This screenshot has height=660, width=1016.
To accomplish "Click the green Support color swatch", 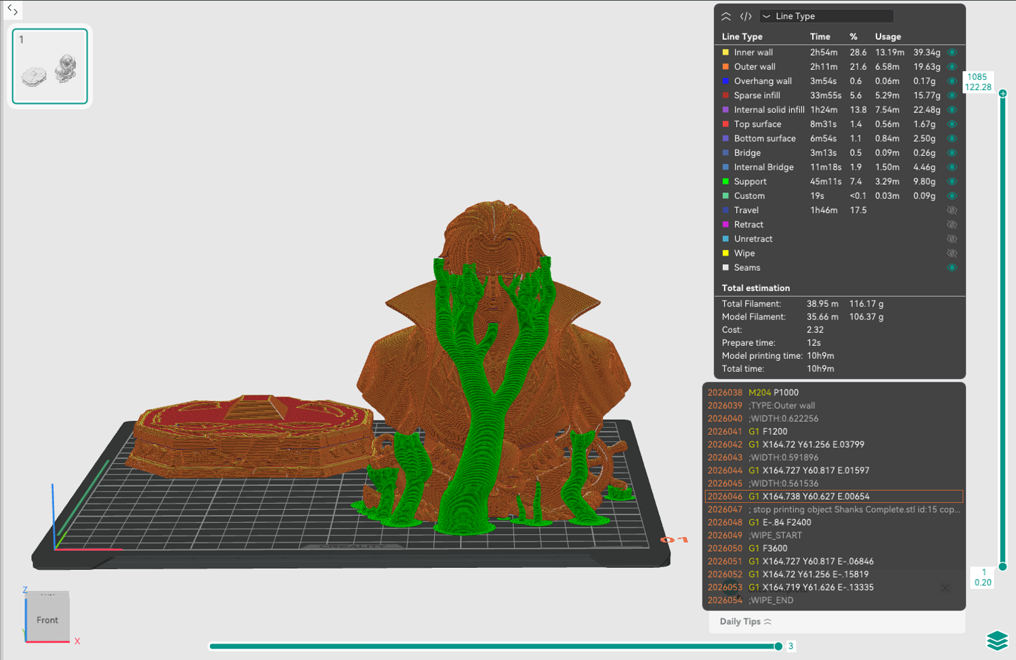I will [x=725, y=181].
